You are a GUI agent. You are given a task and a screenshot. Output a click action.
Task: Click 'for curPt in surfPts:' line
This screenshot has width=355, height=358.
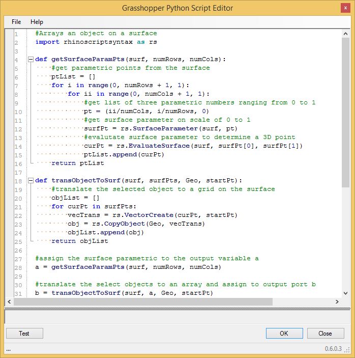coord(94,207)
